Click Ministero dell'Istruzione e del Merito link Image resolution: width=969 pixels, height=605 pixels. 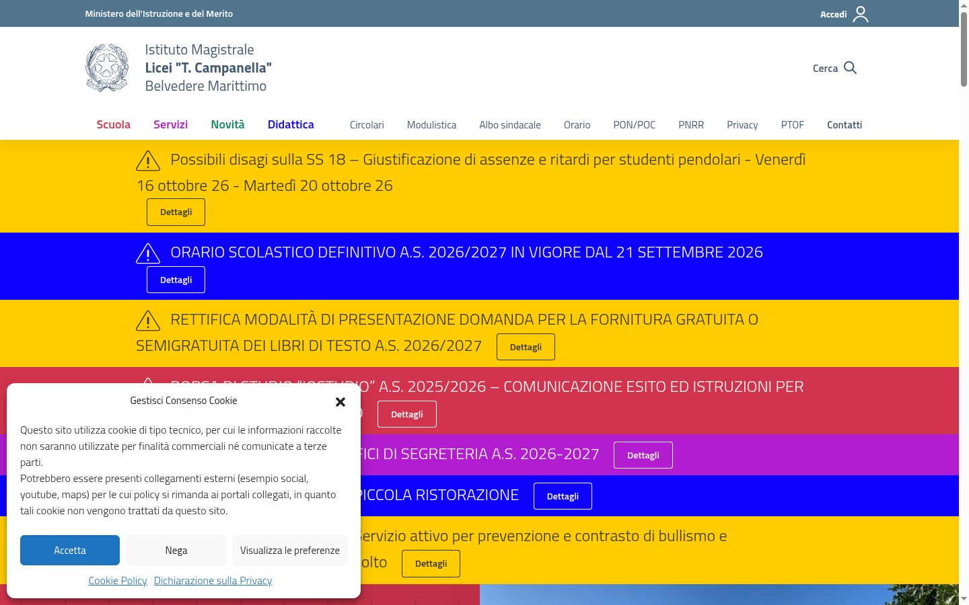click(159, 13)
